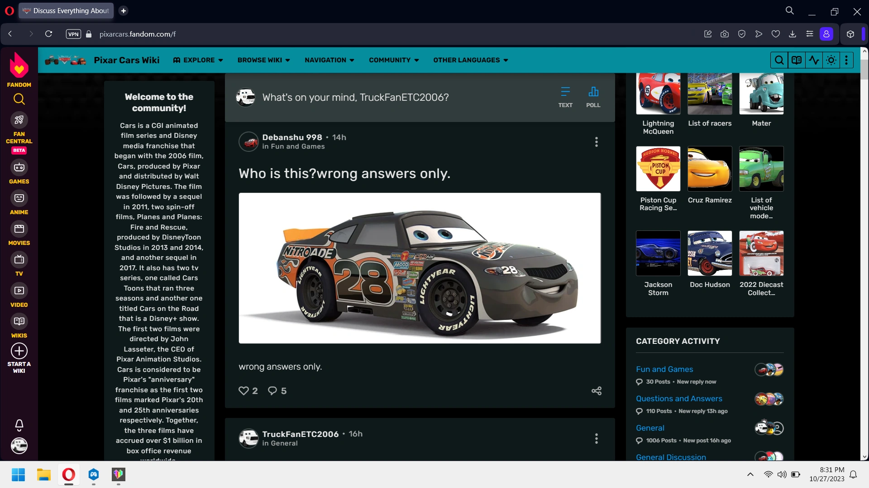
Task: Toggle light/dark theme sun icon
Action: click(831, 60)
